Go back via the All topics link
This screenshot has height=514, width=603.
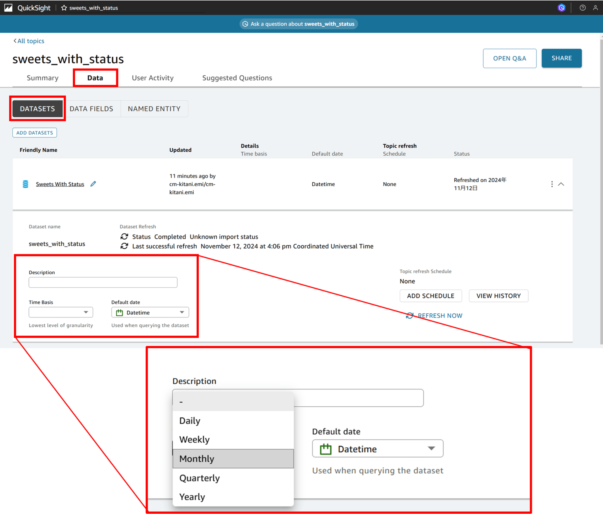[29, 41]
